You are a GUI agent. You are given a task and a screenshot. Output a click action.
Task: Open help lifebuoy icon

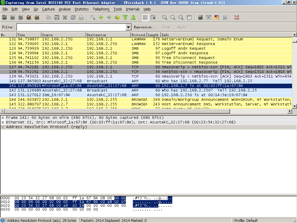click(x=237, y=18)
